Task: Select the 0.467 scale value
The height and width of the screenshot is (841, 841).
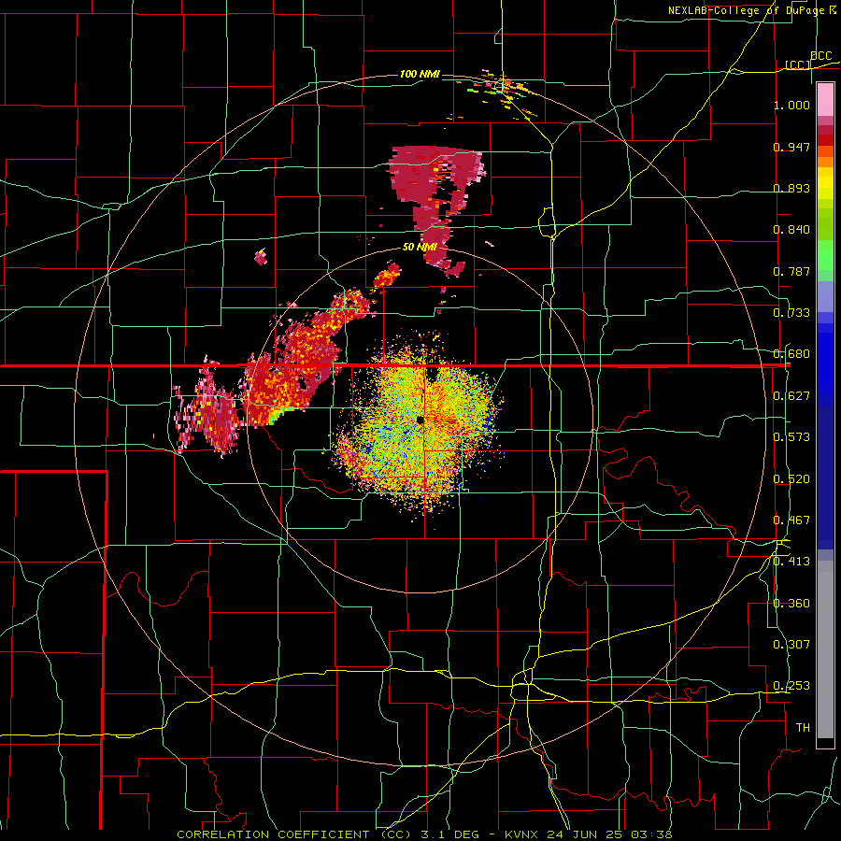Action: pos(791,520)
